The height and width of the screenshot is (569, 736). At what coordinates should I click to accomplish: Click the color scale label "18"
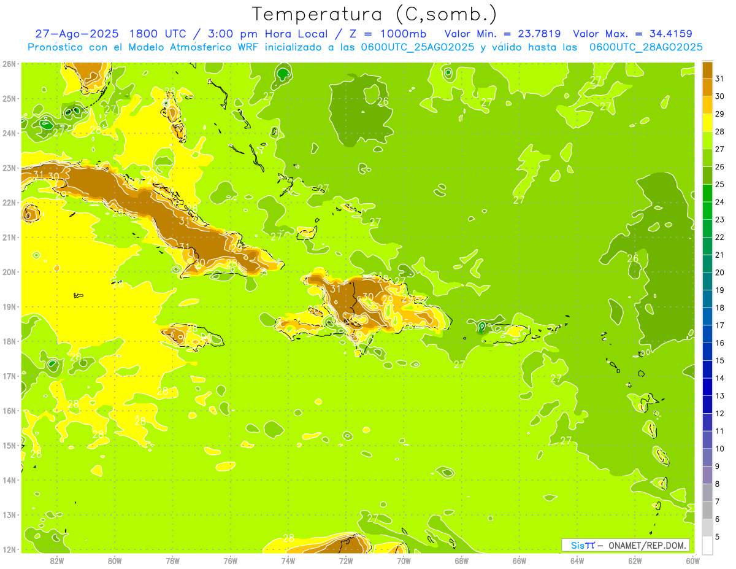point(720,308)
